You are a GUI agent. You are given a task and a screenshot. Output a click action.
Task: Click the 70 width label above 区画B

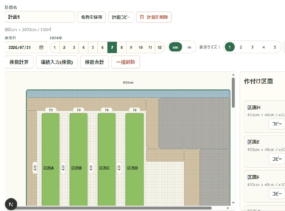point(79,110)
